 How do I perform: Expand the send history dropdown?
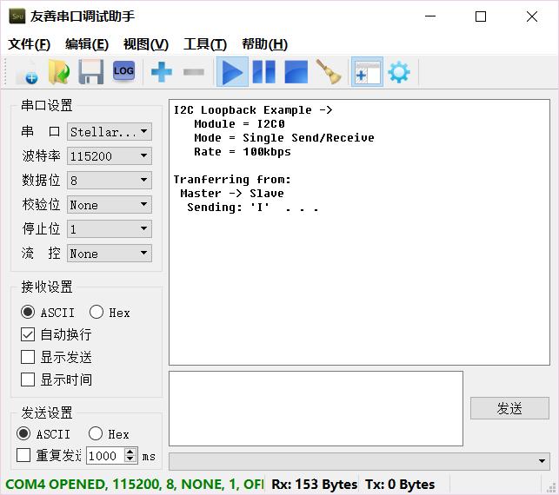(359, 461)
